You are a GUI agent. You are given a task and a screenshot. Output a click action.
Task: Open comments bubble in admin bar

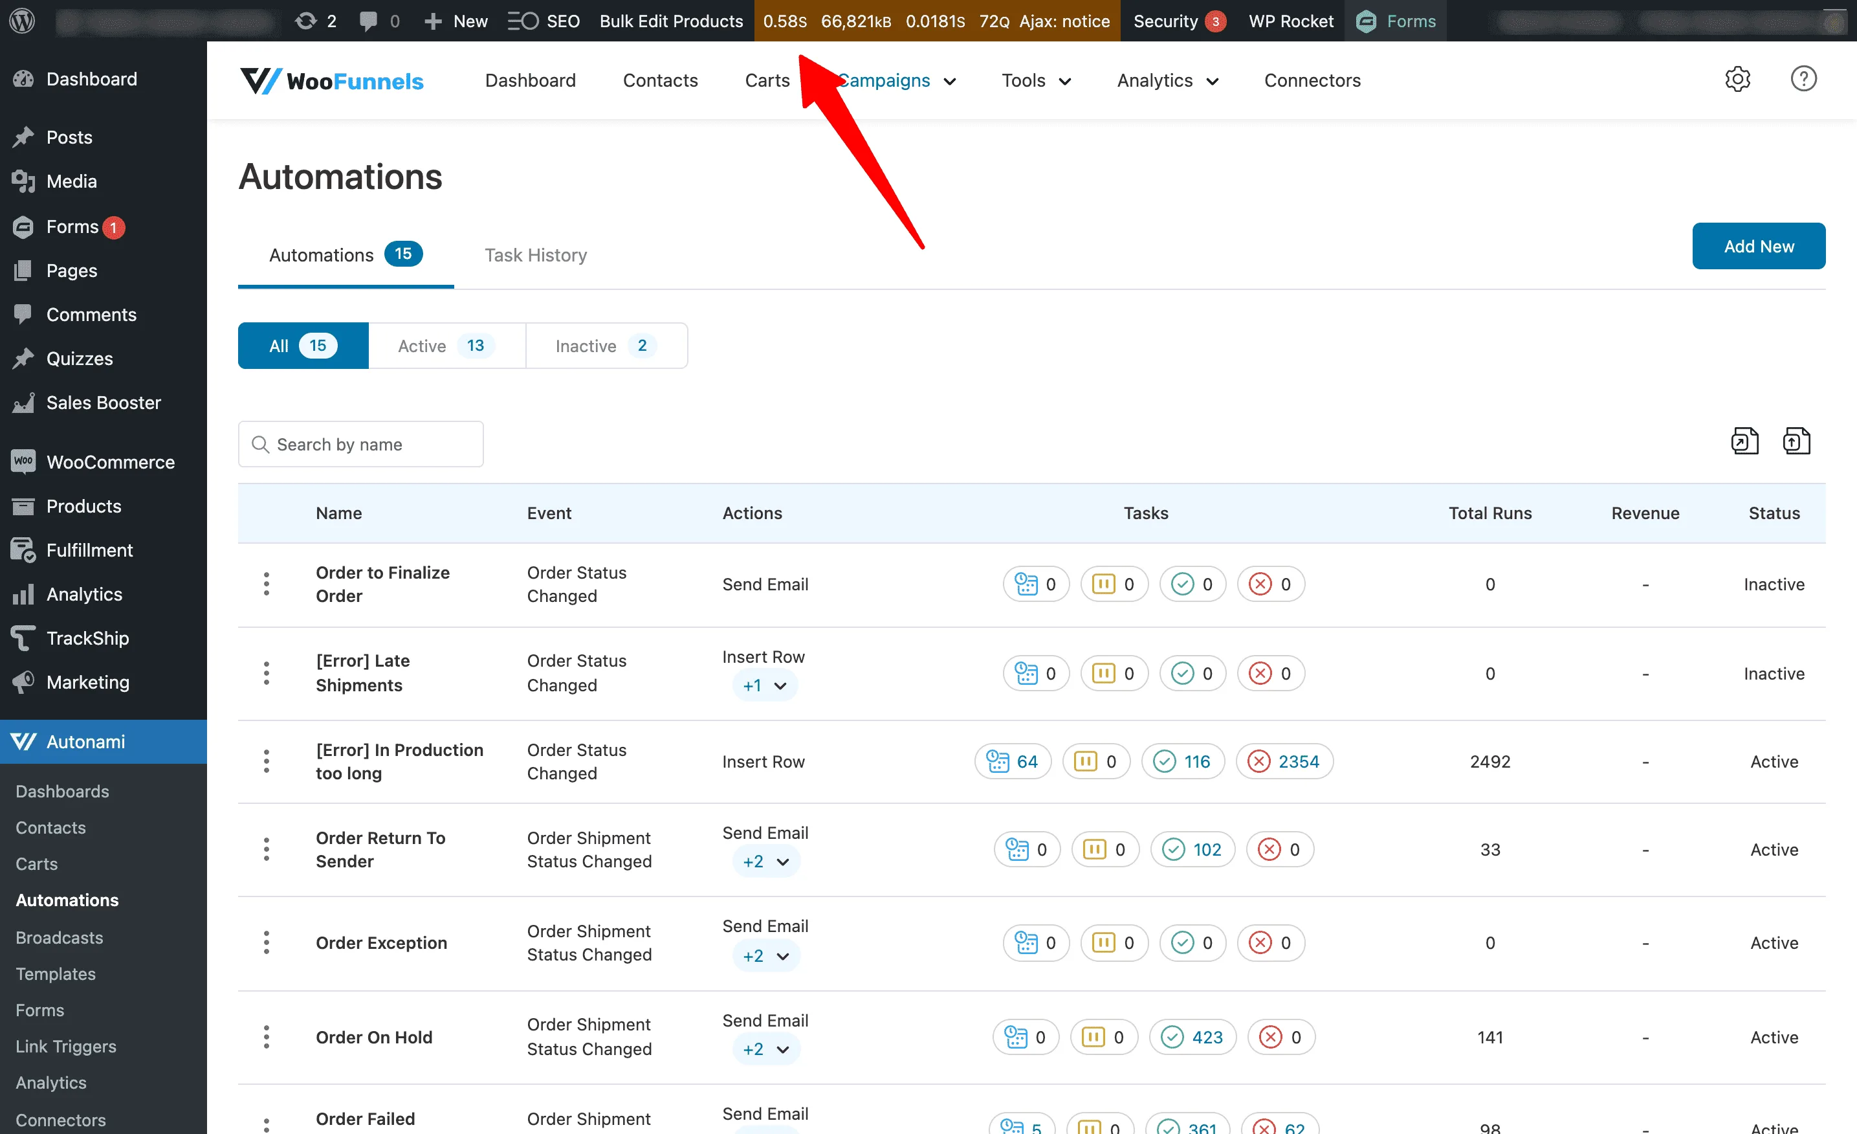pyautogui.click(x=379, y=20)
